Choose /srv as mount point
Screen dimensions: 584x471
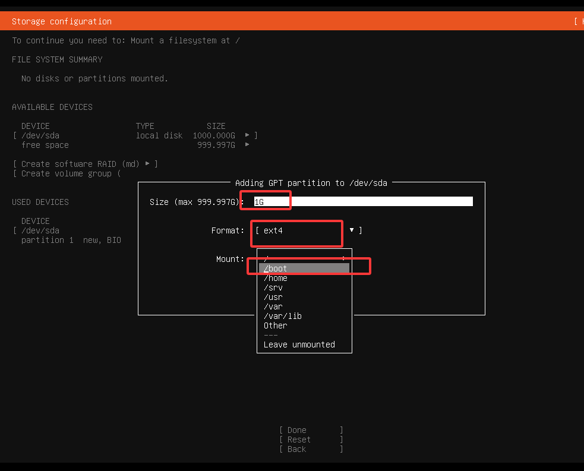[x=273, y=287]
